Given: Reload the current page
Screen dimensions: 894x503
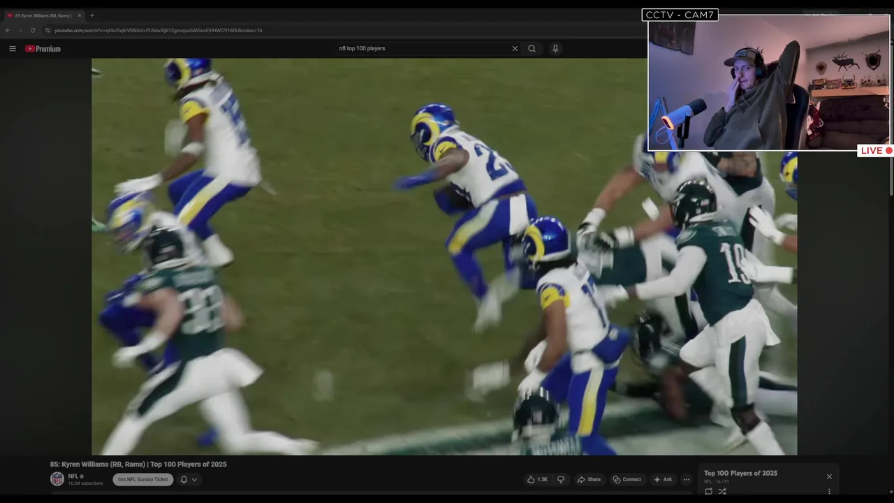Looking at the screenshot, I should coord(33,31).
